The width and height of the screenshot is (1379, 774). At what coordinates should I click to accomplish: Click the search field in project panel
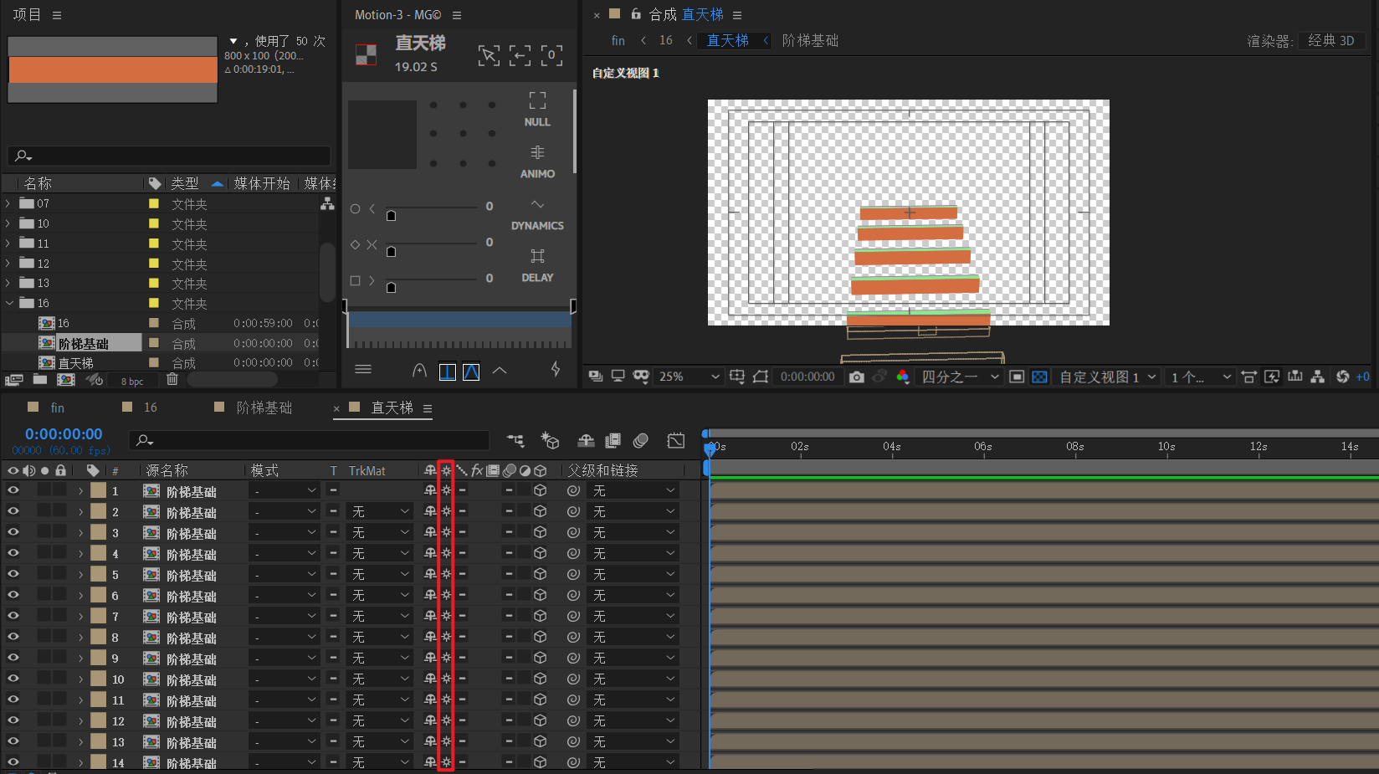[169, 156]
